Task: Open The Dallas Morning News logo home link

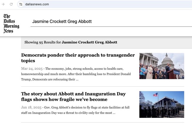Action: tap(11, 24)
